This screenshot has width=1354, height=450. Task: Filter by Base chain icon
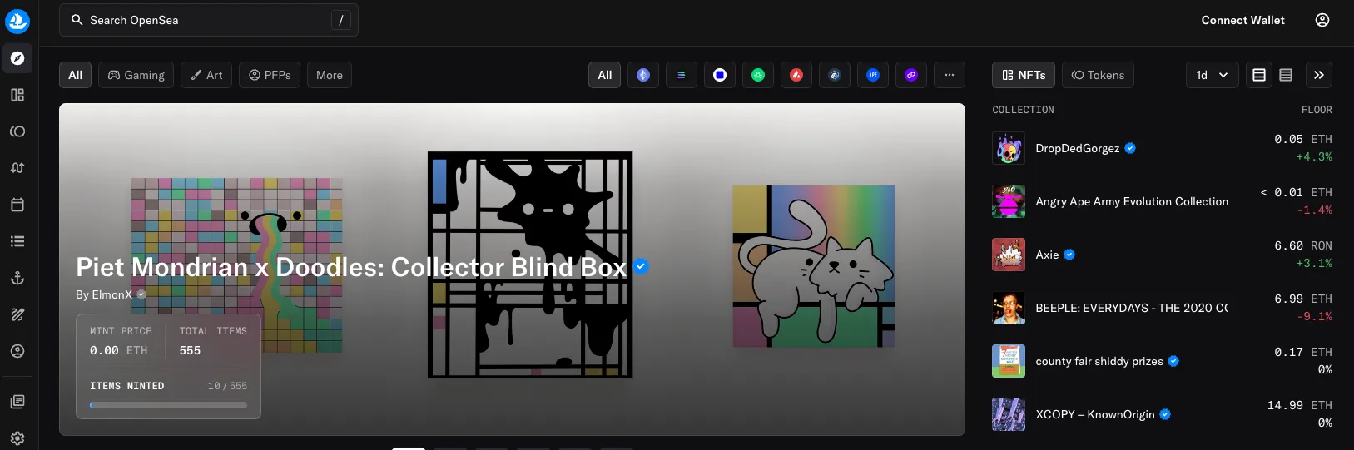[720, 75]
